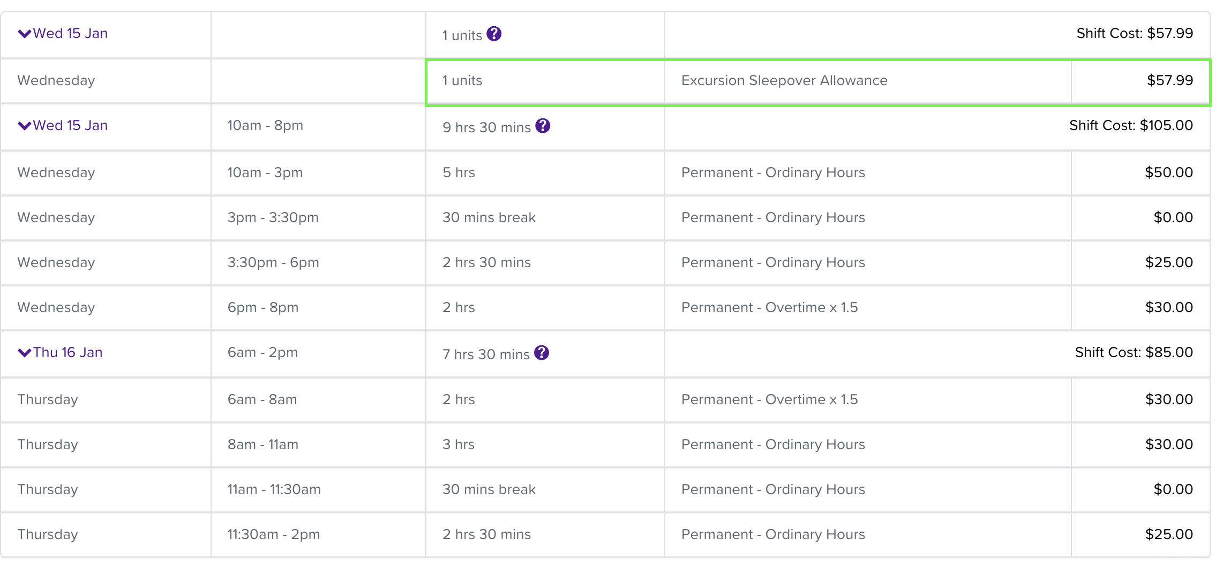Viewport: 1216px width, 561px height.
Task: Open help icon beside 9 hrs 30 mins
Action: [543, 126]
